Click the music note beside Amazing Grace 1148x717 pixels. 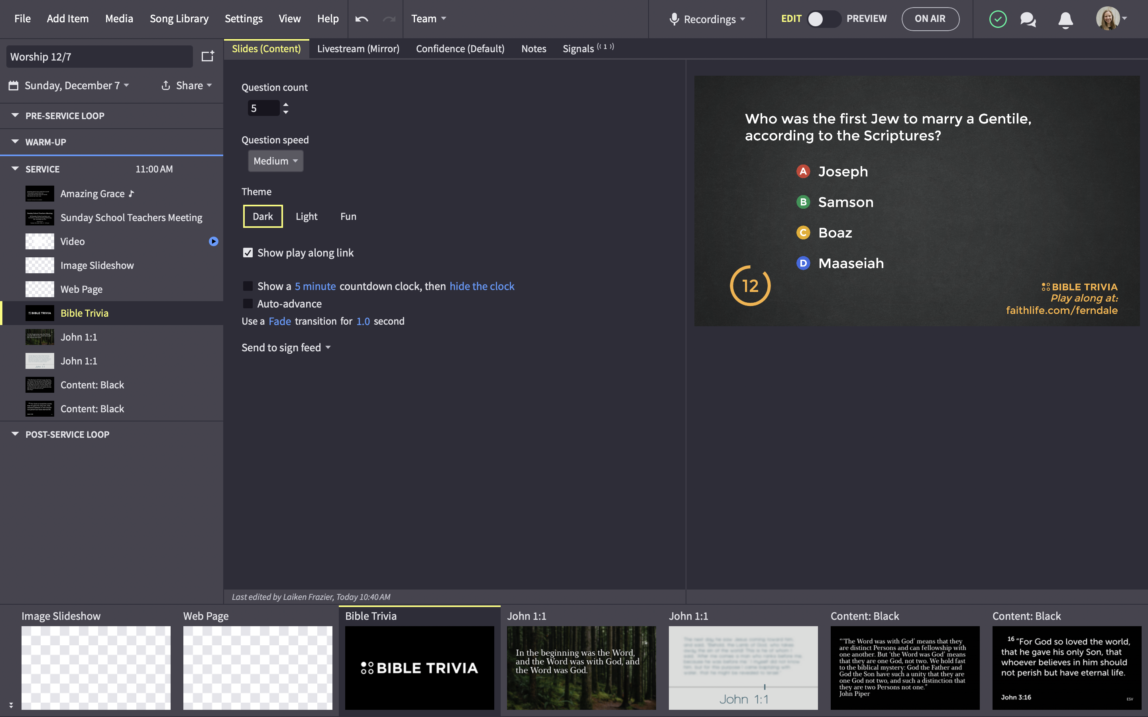[x=132, y=194]
